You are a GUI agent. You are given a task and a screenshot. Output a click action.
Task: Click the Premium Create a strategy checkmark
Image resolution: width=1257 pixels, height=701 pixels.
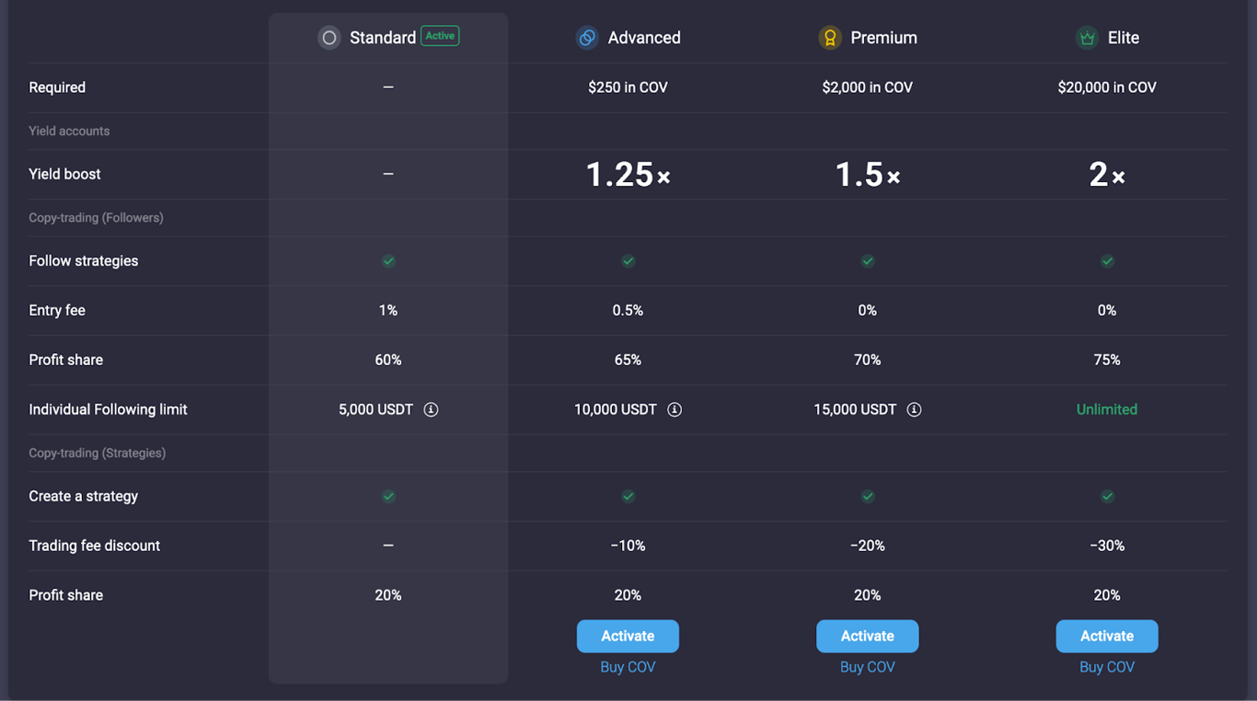point(868,496)
